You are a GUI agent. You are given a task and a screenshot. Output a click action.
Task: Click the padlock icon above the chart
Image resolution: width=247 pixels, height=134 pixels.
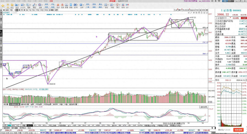point(202,13)
